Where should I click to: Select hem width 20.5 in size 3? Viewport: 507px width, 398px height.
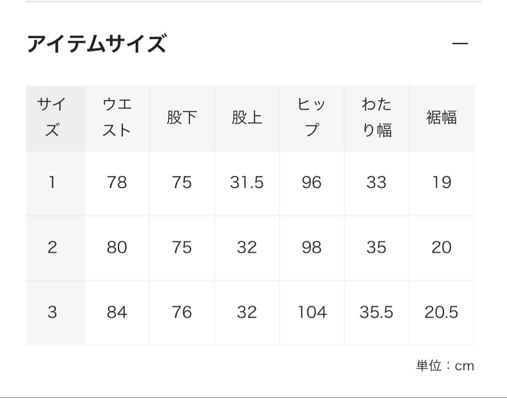pyautogui.click(x=441, y=312)
